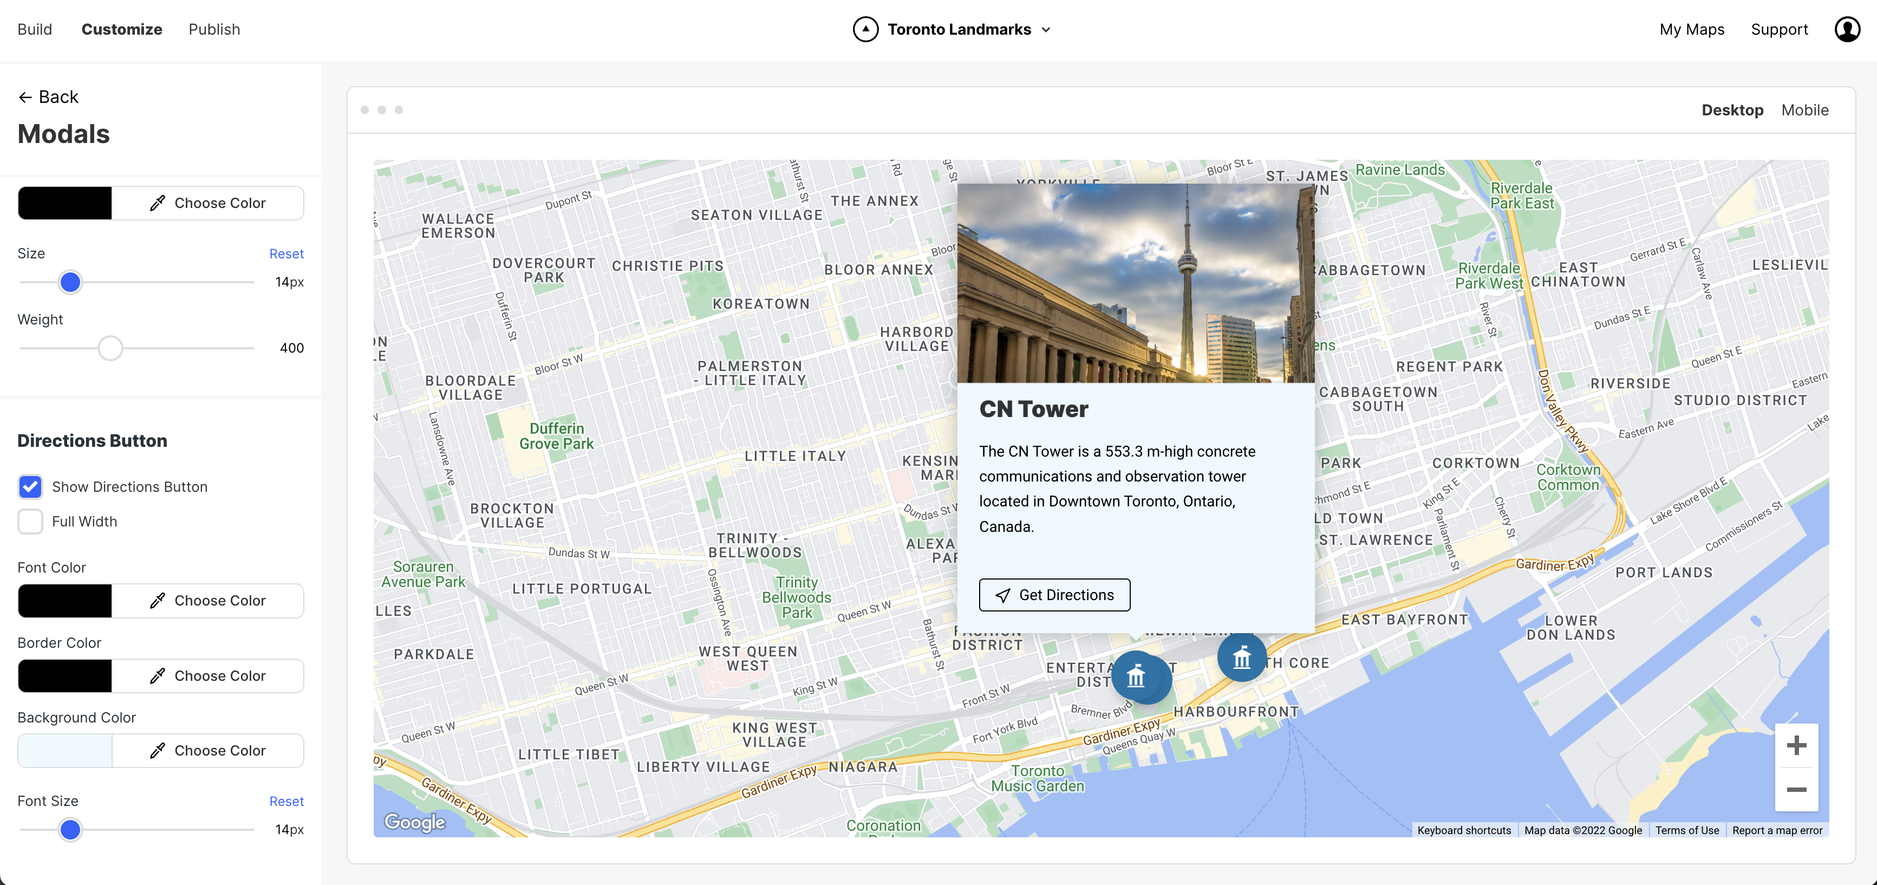Enable the Full Width checkbox

click(x=31, y=521)
